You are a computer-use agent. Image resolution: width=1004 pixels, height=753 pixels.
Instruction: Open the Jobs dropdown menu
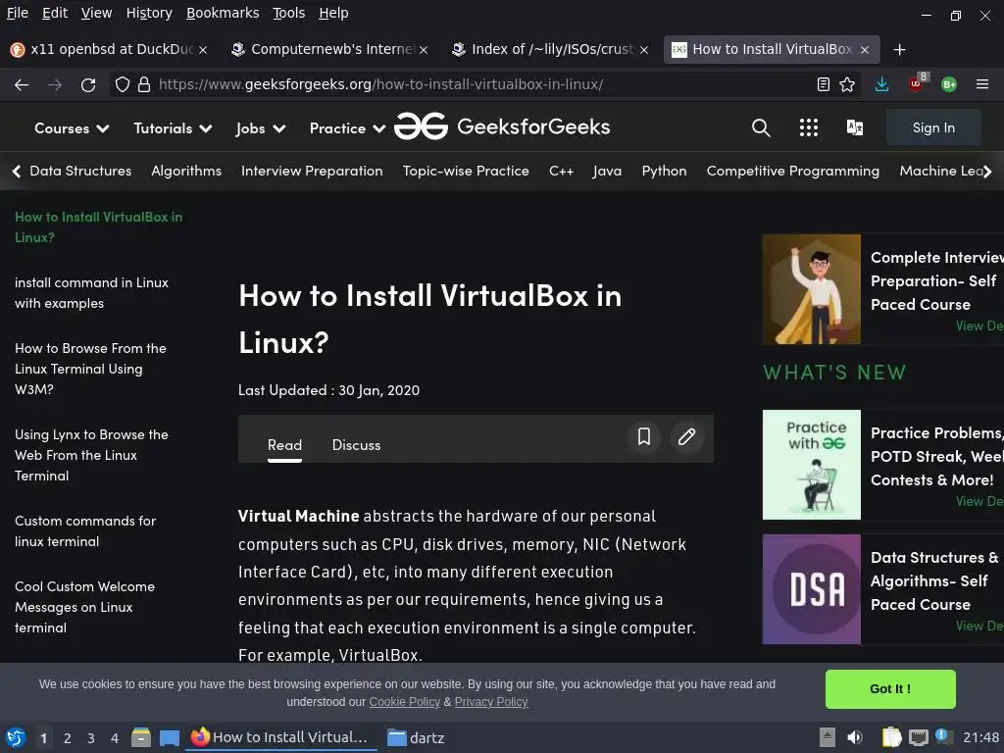coord(261,128)
